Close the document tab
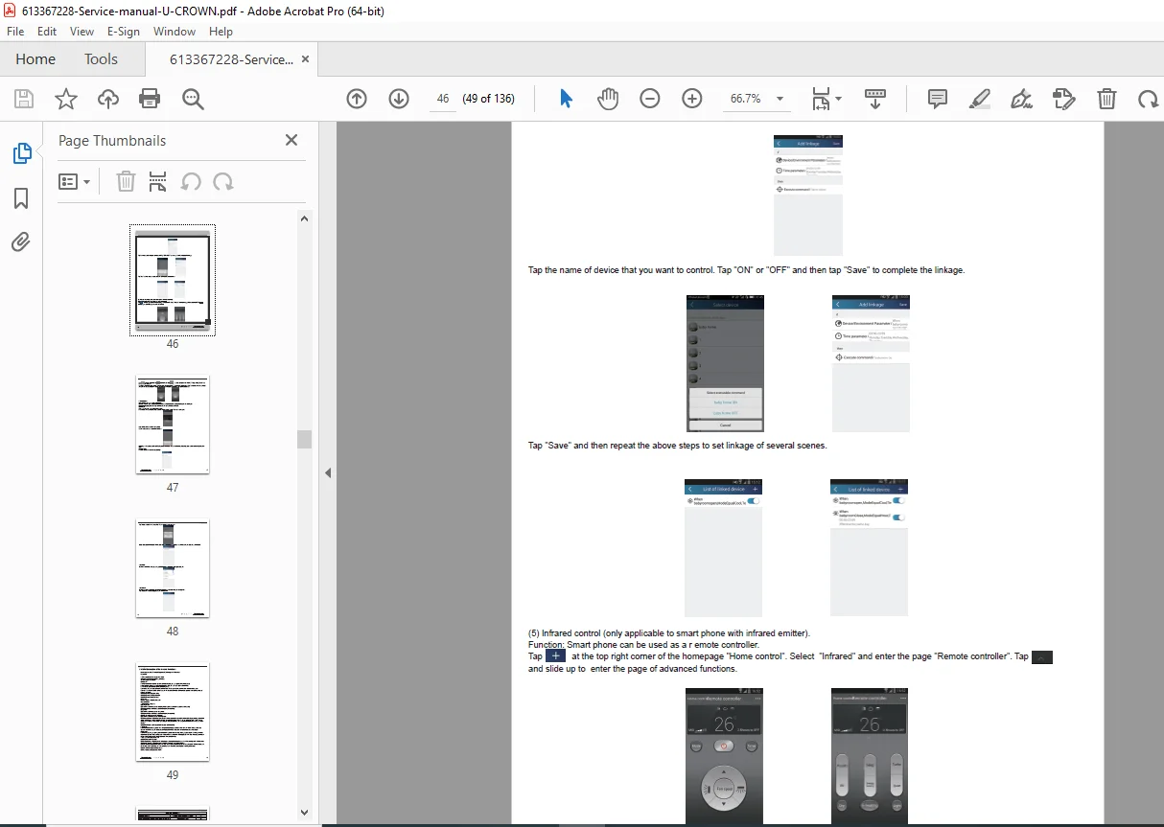Viewport: 1164px width, 827px height. point(306,59)
